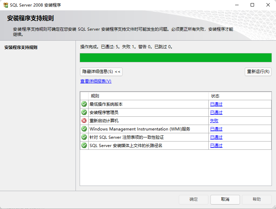Viewport: 276px width, 209px height.
Task: Collapse details with 隐藏详细信息(S) button
Action: 101,72
